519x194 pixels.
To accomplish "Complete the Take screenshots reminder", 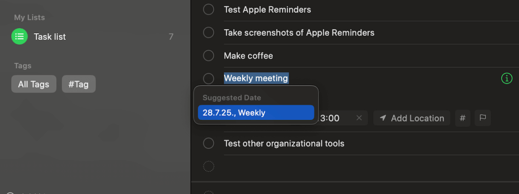I will click(209, 33).
